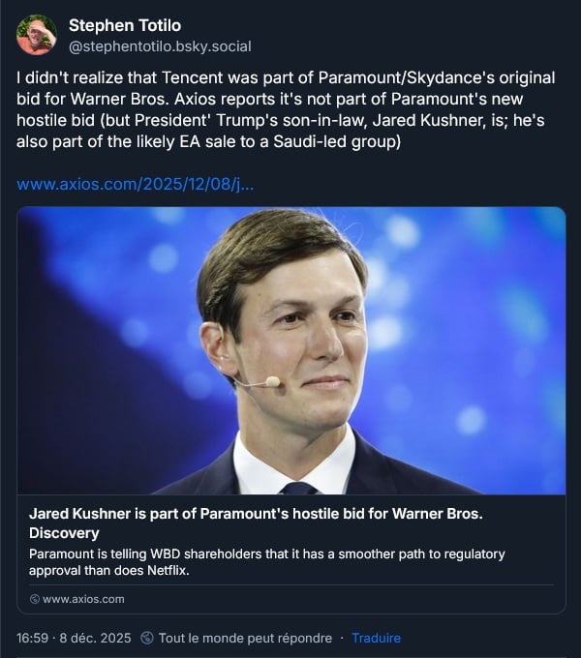
Task: Click the "approval than does Netflix" text
Action: click(110, 570)
